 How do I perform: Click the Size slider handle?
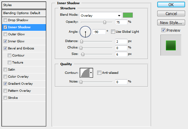[x=83, y=54]
